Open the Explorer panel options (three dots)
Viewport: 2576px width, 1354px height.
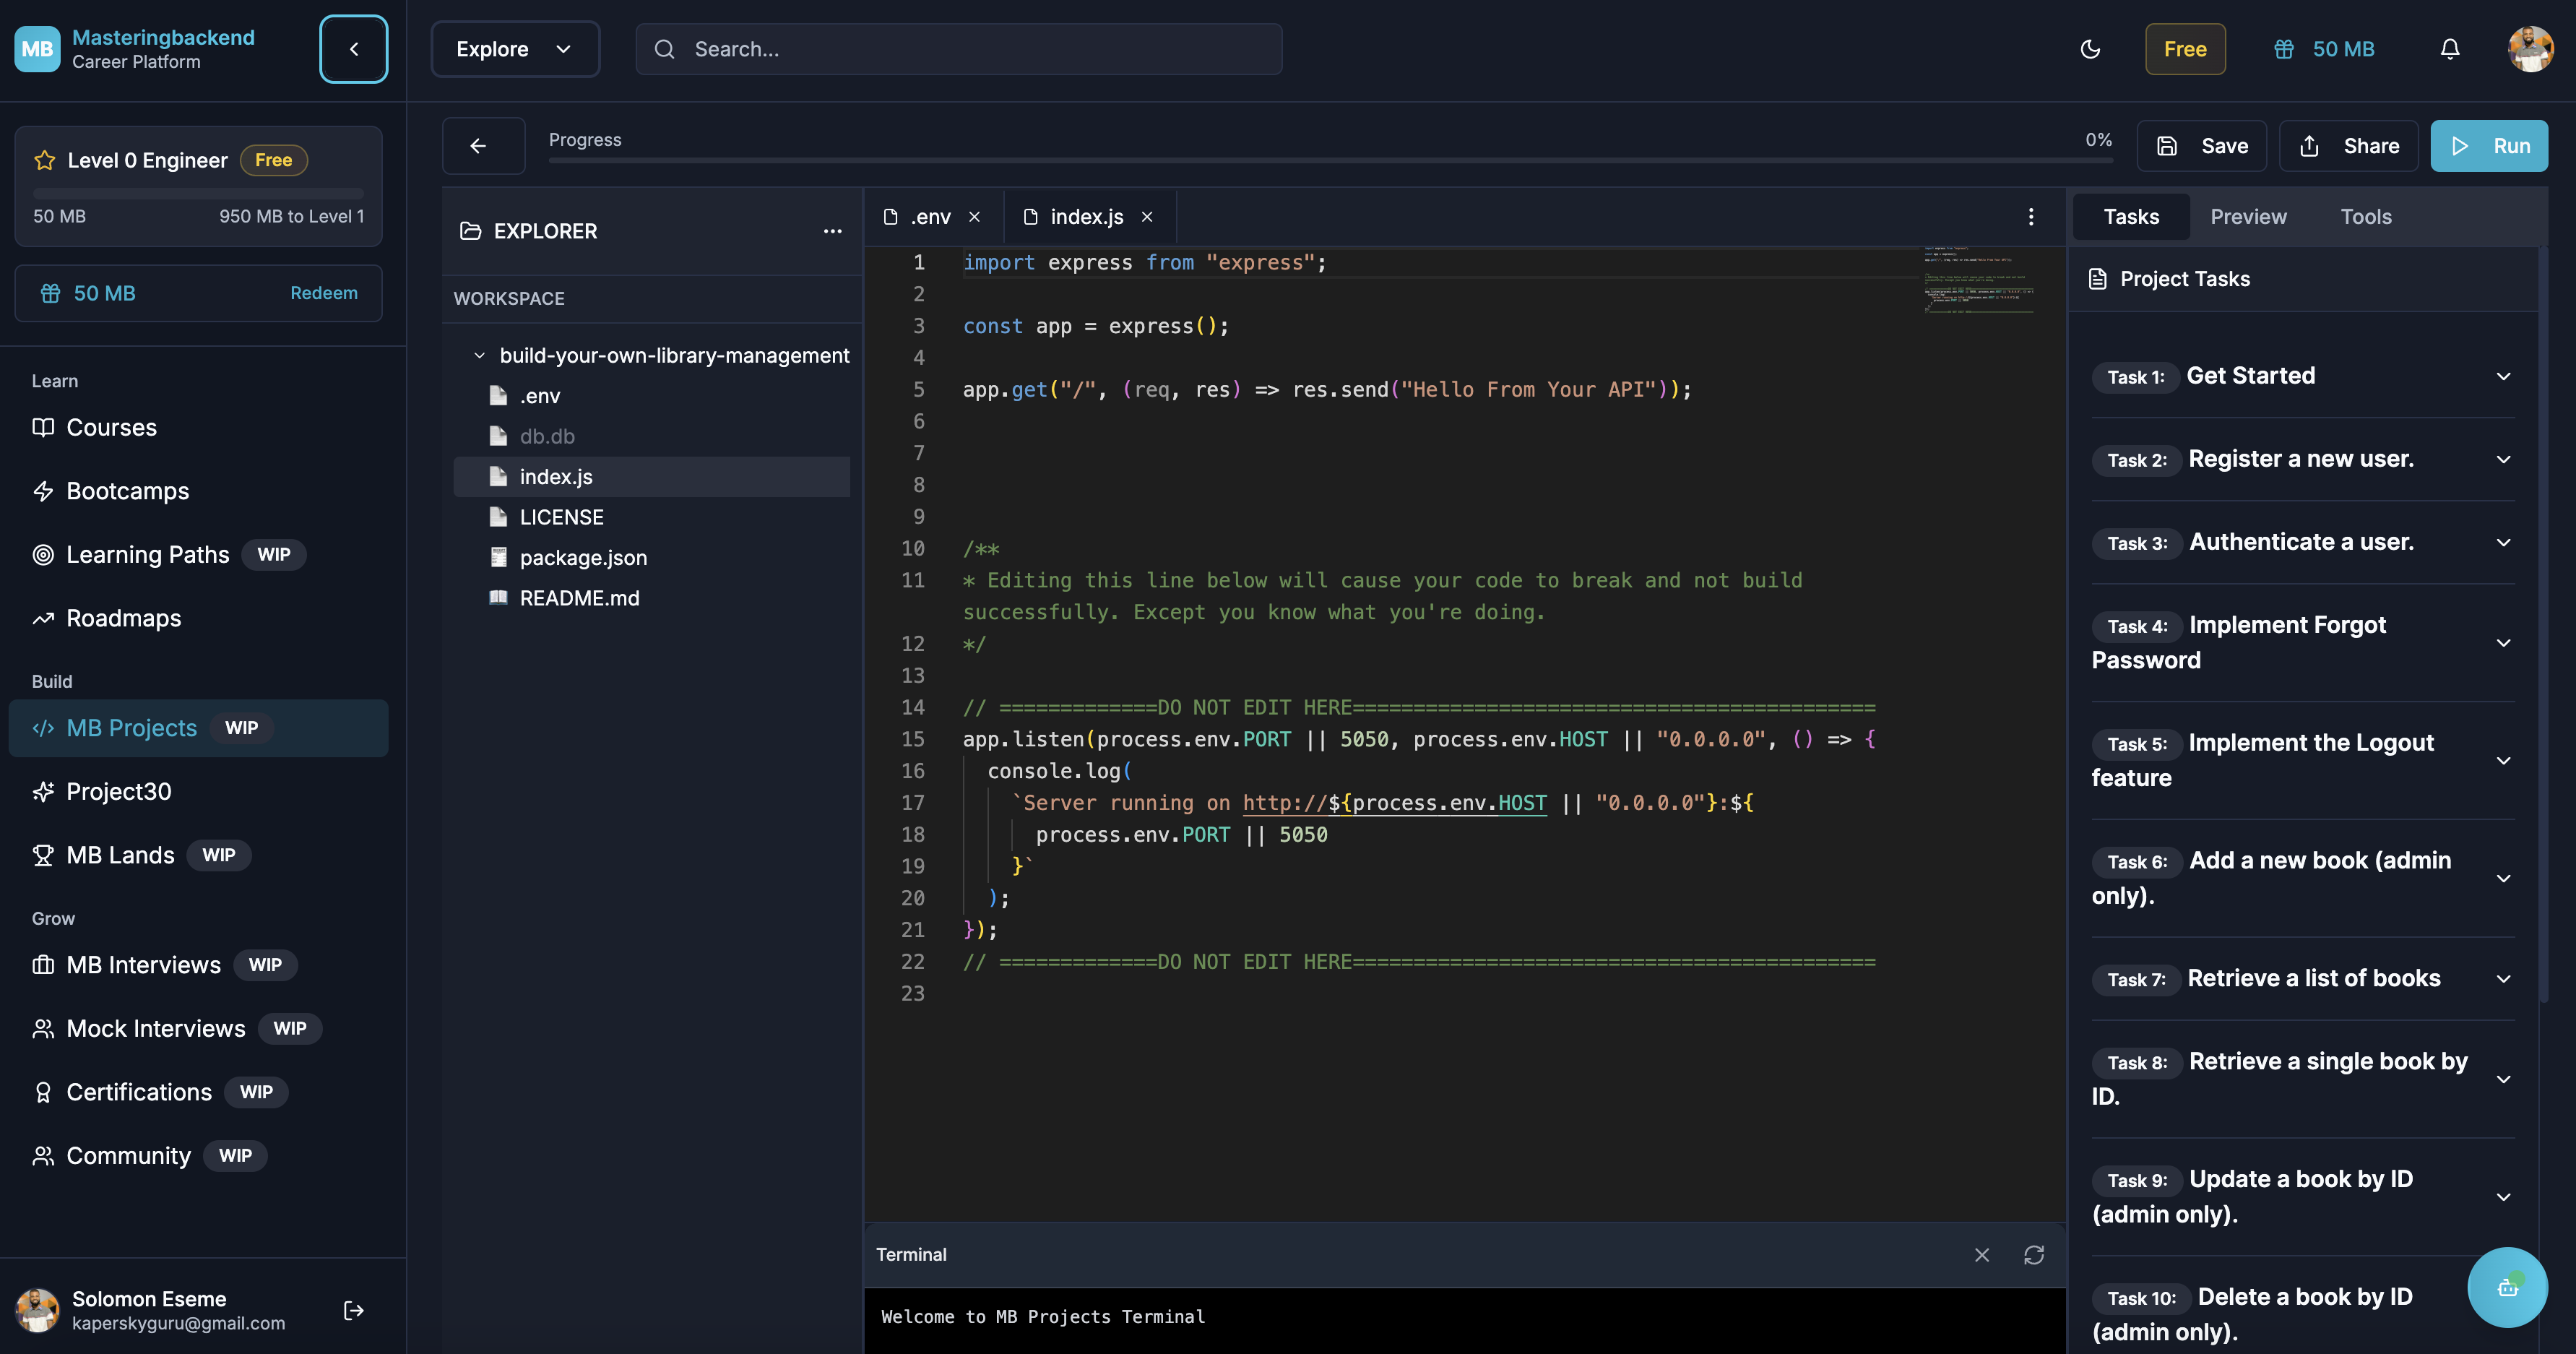[833, 231]
